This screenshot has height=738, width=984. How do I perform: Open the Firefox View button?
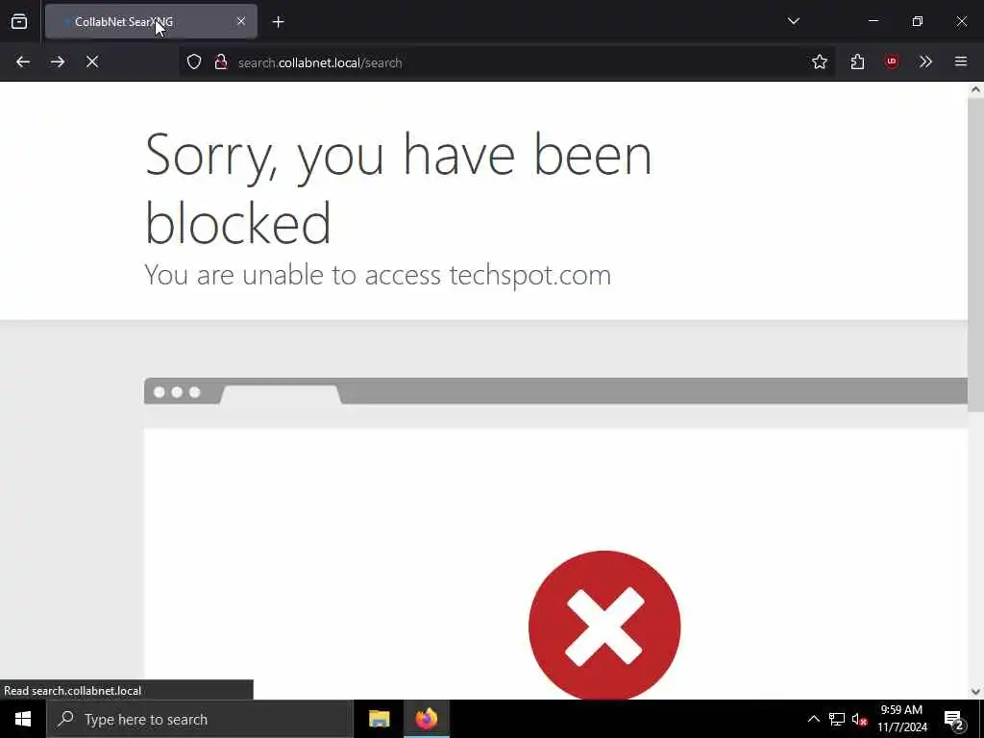tap(19, 21)
